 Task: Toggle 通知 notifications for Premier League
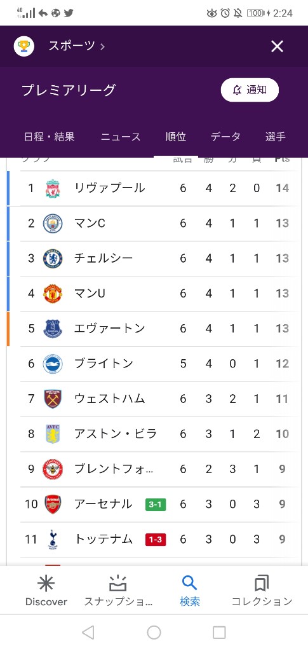[250, 90]
